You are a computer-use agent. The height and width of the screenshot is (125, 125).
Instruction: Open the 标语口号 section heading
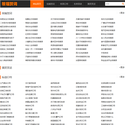7,77
